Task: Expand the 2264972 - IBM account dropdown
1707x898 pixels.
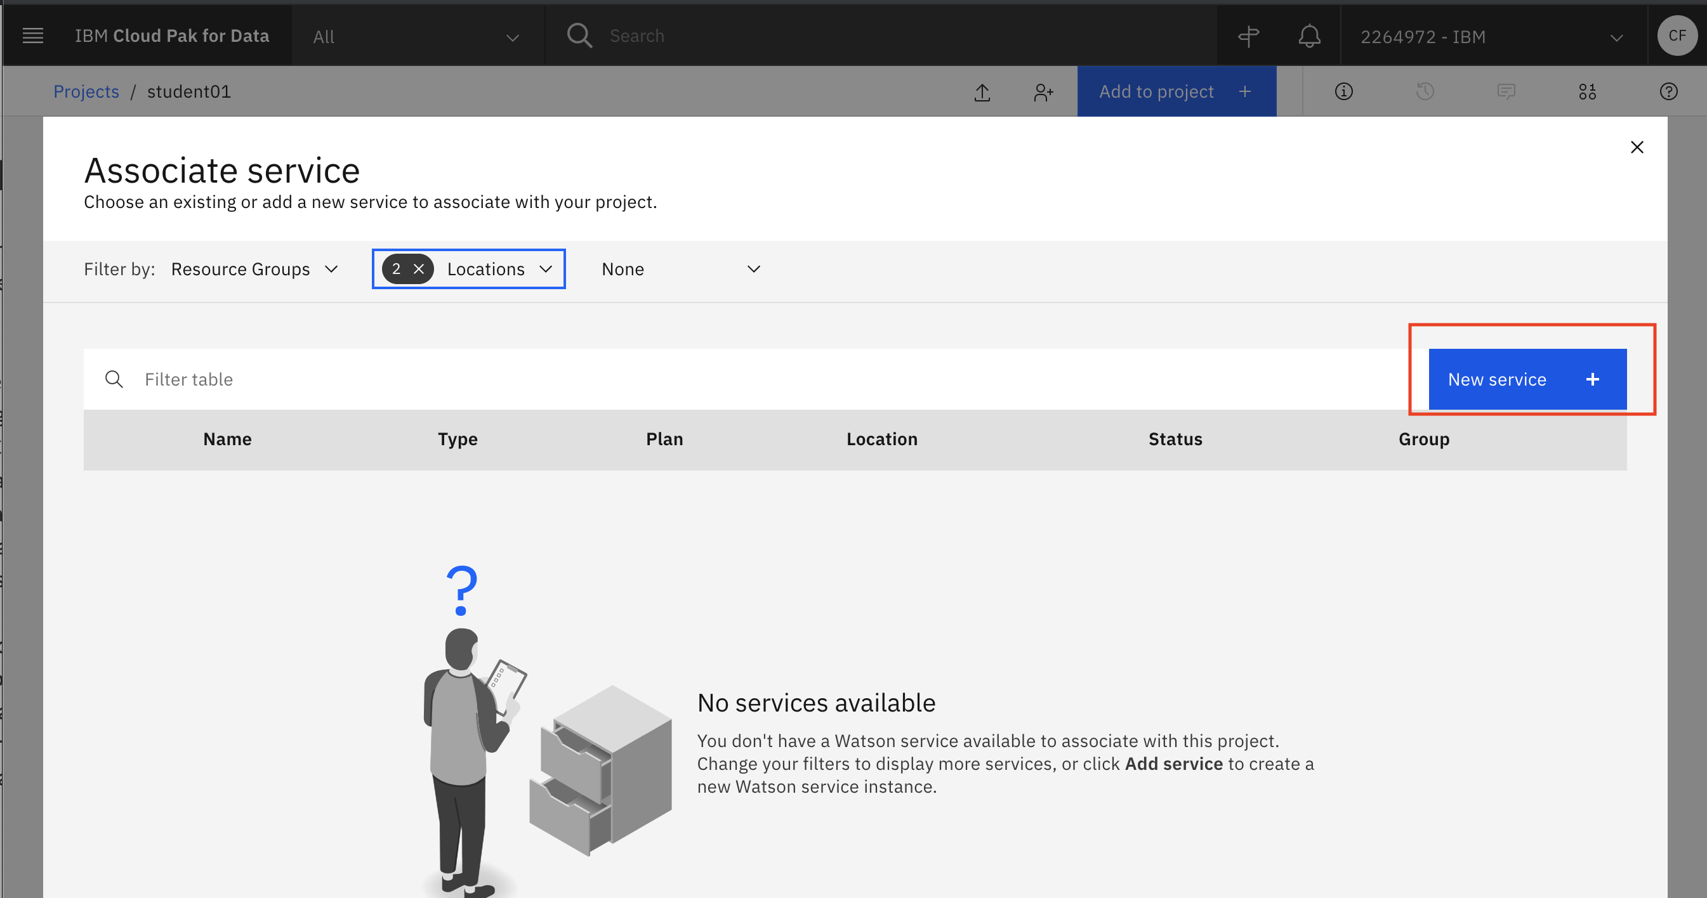Action: coord(1494,36)
